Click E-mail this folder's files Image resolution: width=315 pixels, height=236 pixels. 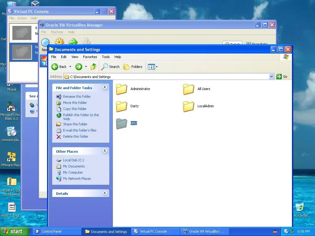(x=80, y=130)
